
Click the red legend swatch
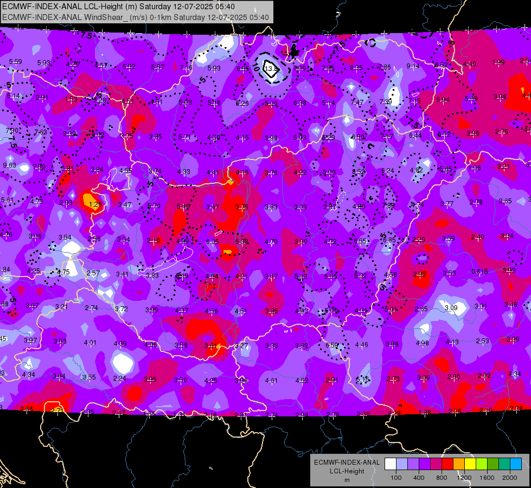click(x=447, y=464)
